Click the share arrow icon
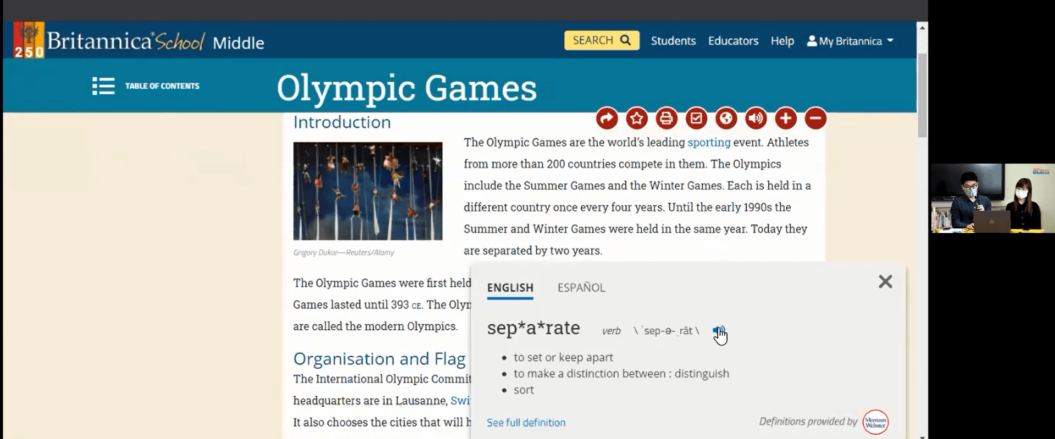 point(607,118)
